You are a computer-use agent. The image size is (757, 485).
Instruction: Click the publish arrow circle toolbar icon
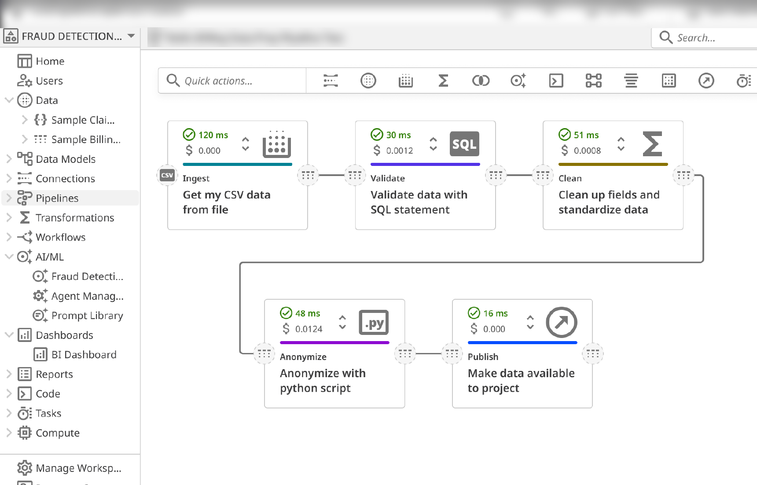[x=706, y=81]
